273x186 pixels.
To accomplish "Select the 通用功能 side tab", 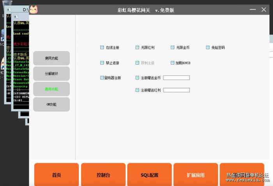I will pos(51,89).
